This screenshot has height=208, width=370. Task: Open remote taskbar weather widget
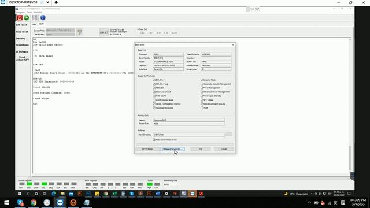point(297,194)
